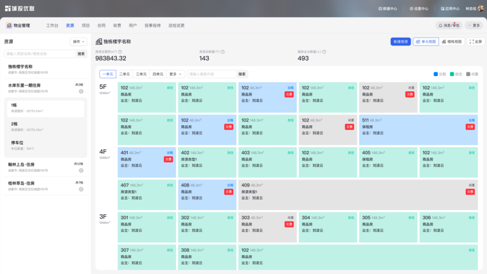The height and width of the screenshot is (274, 487).
Task: Expand the 翰林上岛·住房 project
Action: click(x=81, y=170)
